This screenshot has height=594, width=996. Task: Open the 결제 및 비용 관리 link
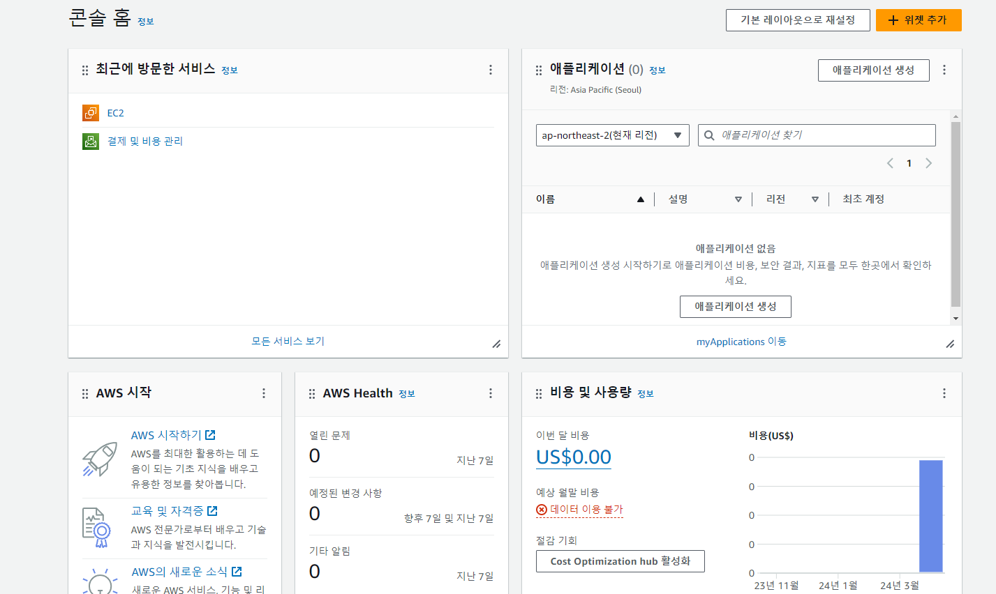pos(145,142)
